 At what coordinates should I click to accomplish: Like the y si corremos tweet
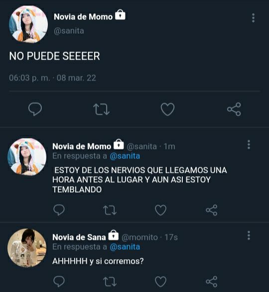point(160,281)
